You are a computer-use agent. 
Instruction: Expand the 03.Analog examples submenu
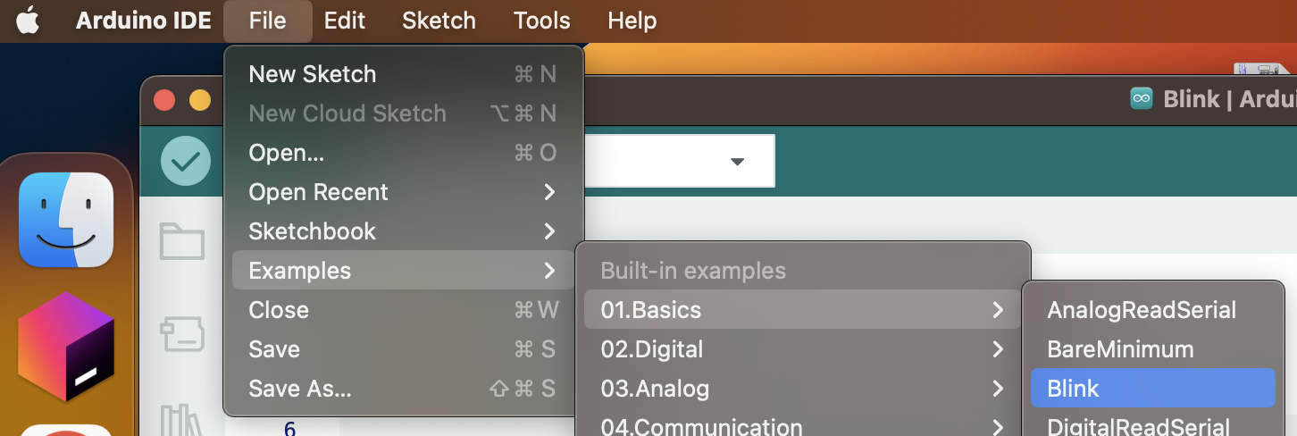[802, 389]
